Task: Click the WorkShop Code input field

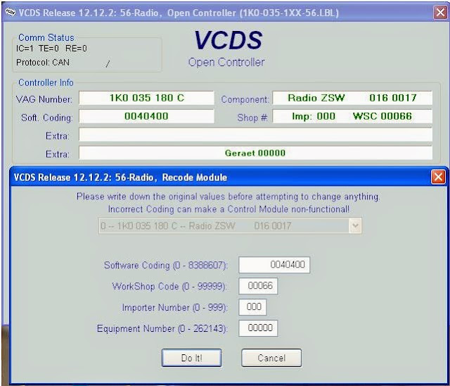Action: pyautogui.click(x=258, y=286)
